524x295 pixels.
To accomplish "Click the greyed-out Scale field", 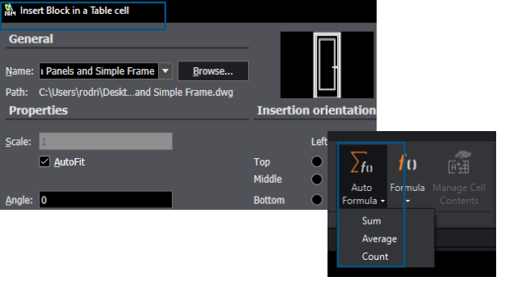I will (x=106, y=141).
